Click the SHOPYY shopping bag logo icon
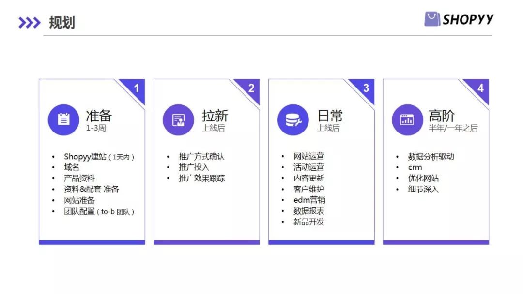Screen dimensions: 523x294 coord(432,19)
